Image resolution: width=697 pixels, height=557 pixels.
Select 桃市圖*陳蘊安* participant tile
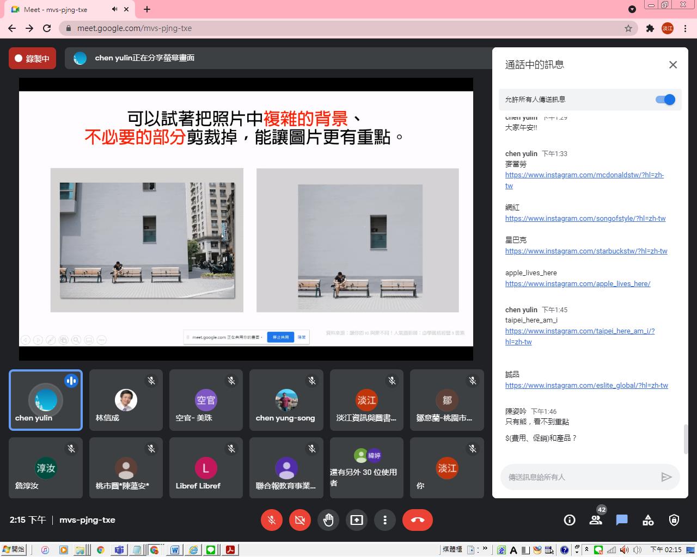pos(126,468)
